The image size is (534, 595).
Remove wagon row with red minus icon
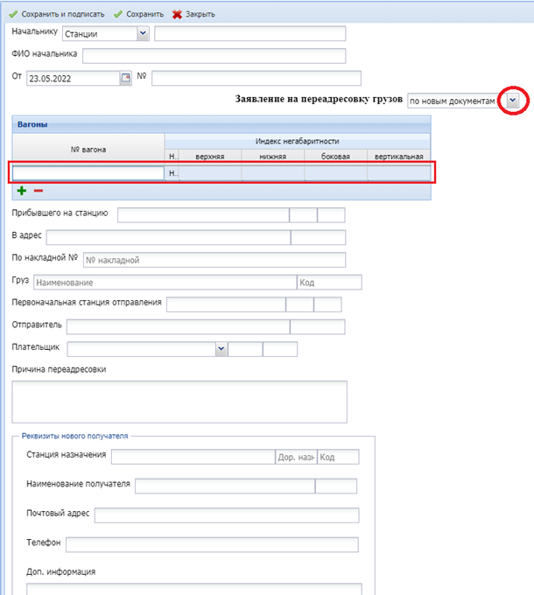coord(39,191)
